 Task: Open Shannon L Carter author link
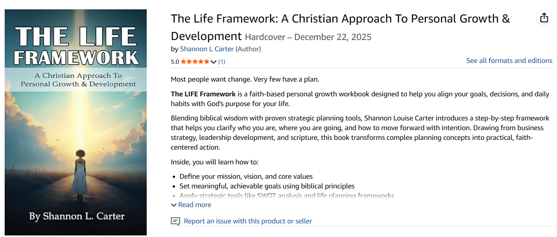click(207, 49)
